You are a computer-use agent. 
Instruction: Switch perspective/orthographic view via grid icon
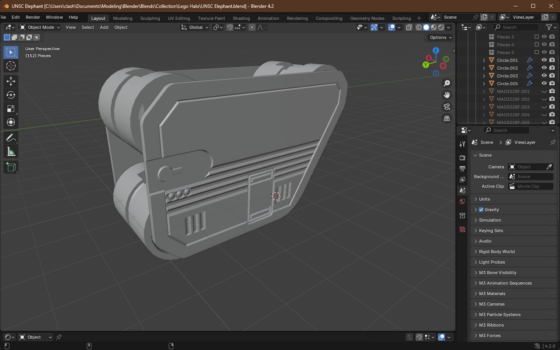pyautogui.click(x=447, y=119)
